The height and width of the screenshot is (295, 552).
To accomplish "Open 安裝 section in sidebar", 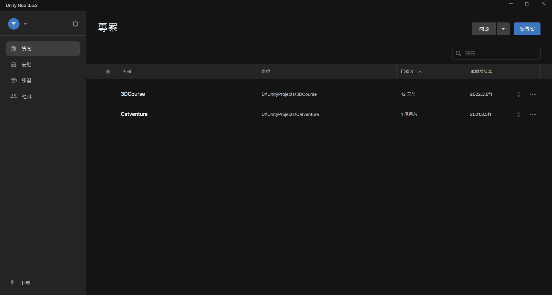I will [x=43, y=65].
